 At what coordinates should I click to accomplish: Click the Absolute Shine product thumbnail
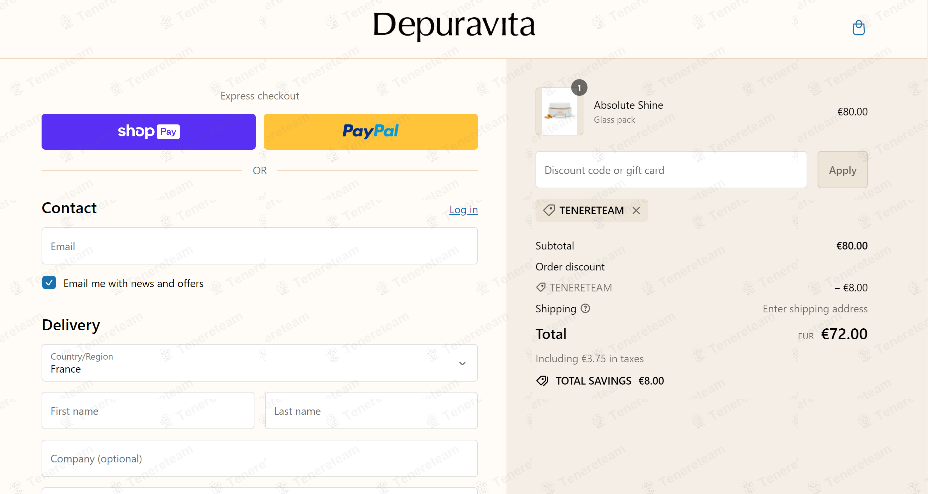pyautogui.click(x=559, y=111)
